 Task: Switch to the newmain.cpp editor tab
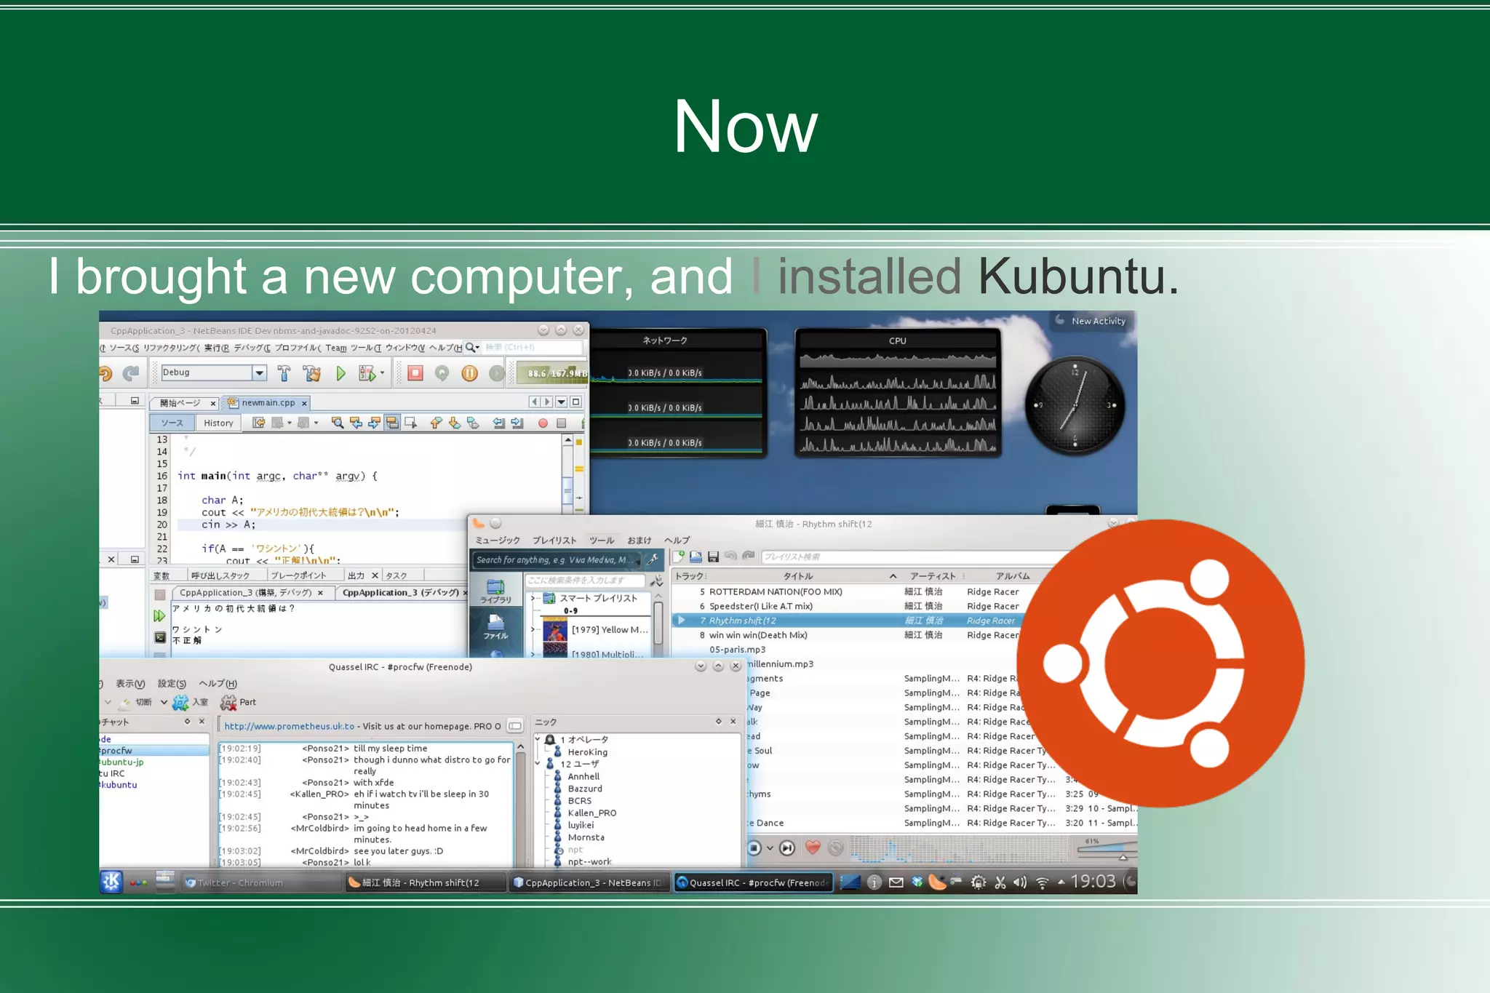tap(268, 402)
